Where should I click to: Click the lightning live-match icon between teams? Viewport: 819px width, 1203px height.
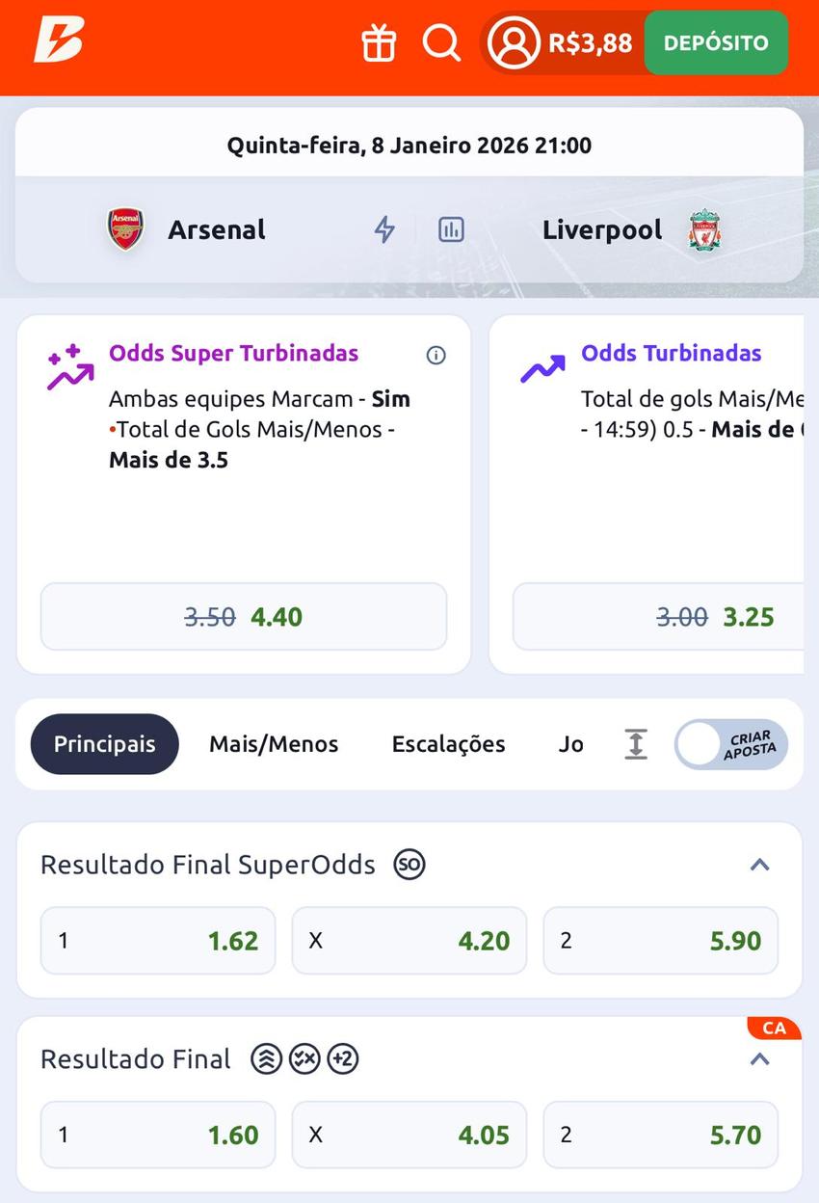[x=384, y=229]
